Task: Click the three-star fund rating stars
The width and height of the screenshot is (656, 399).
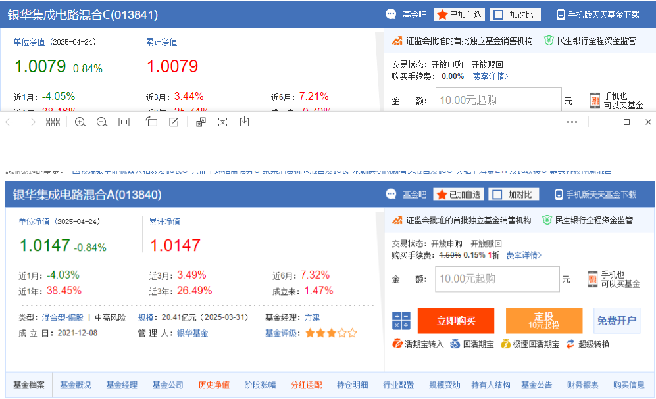Action: click(x=332, y=333)
